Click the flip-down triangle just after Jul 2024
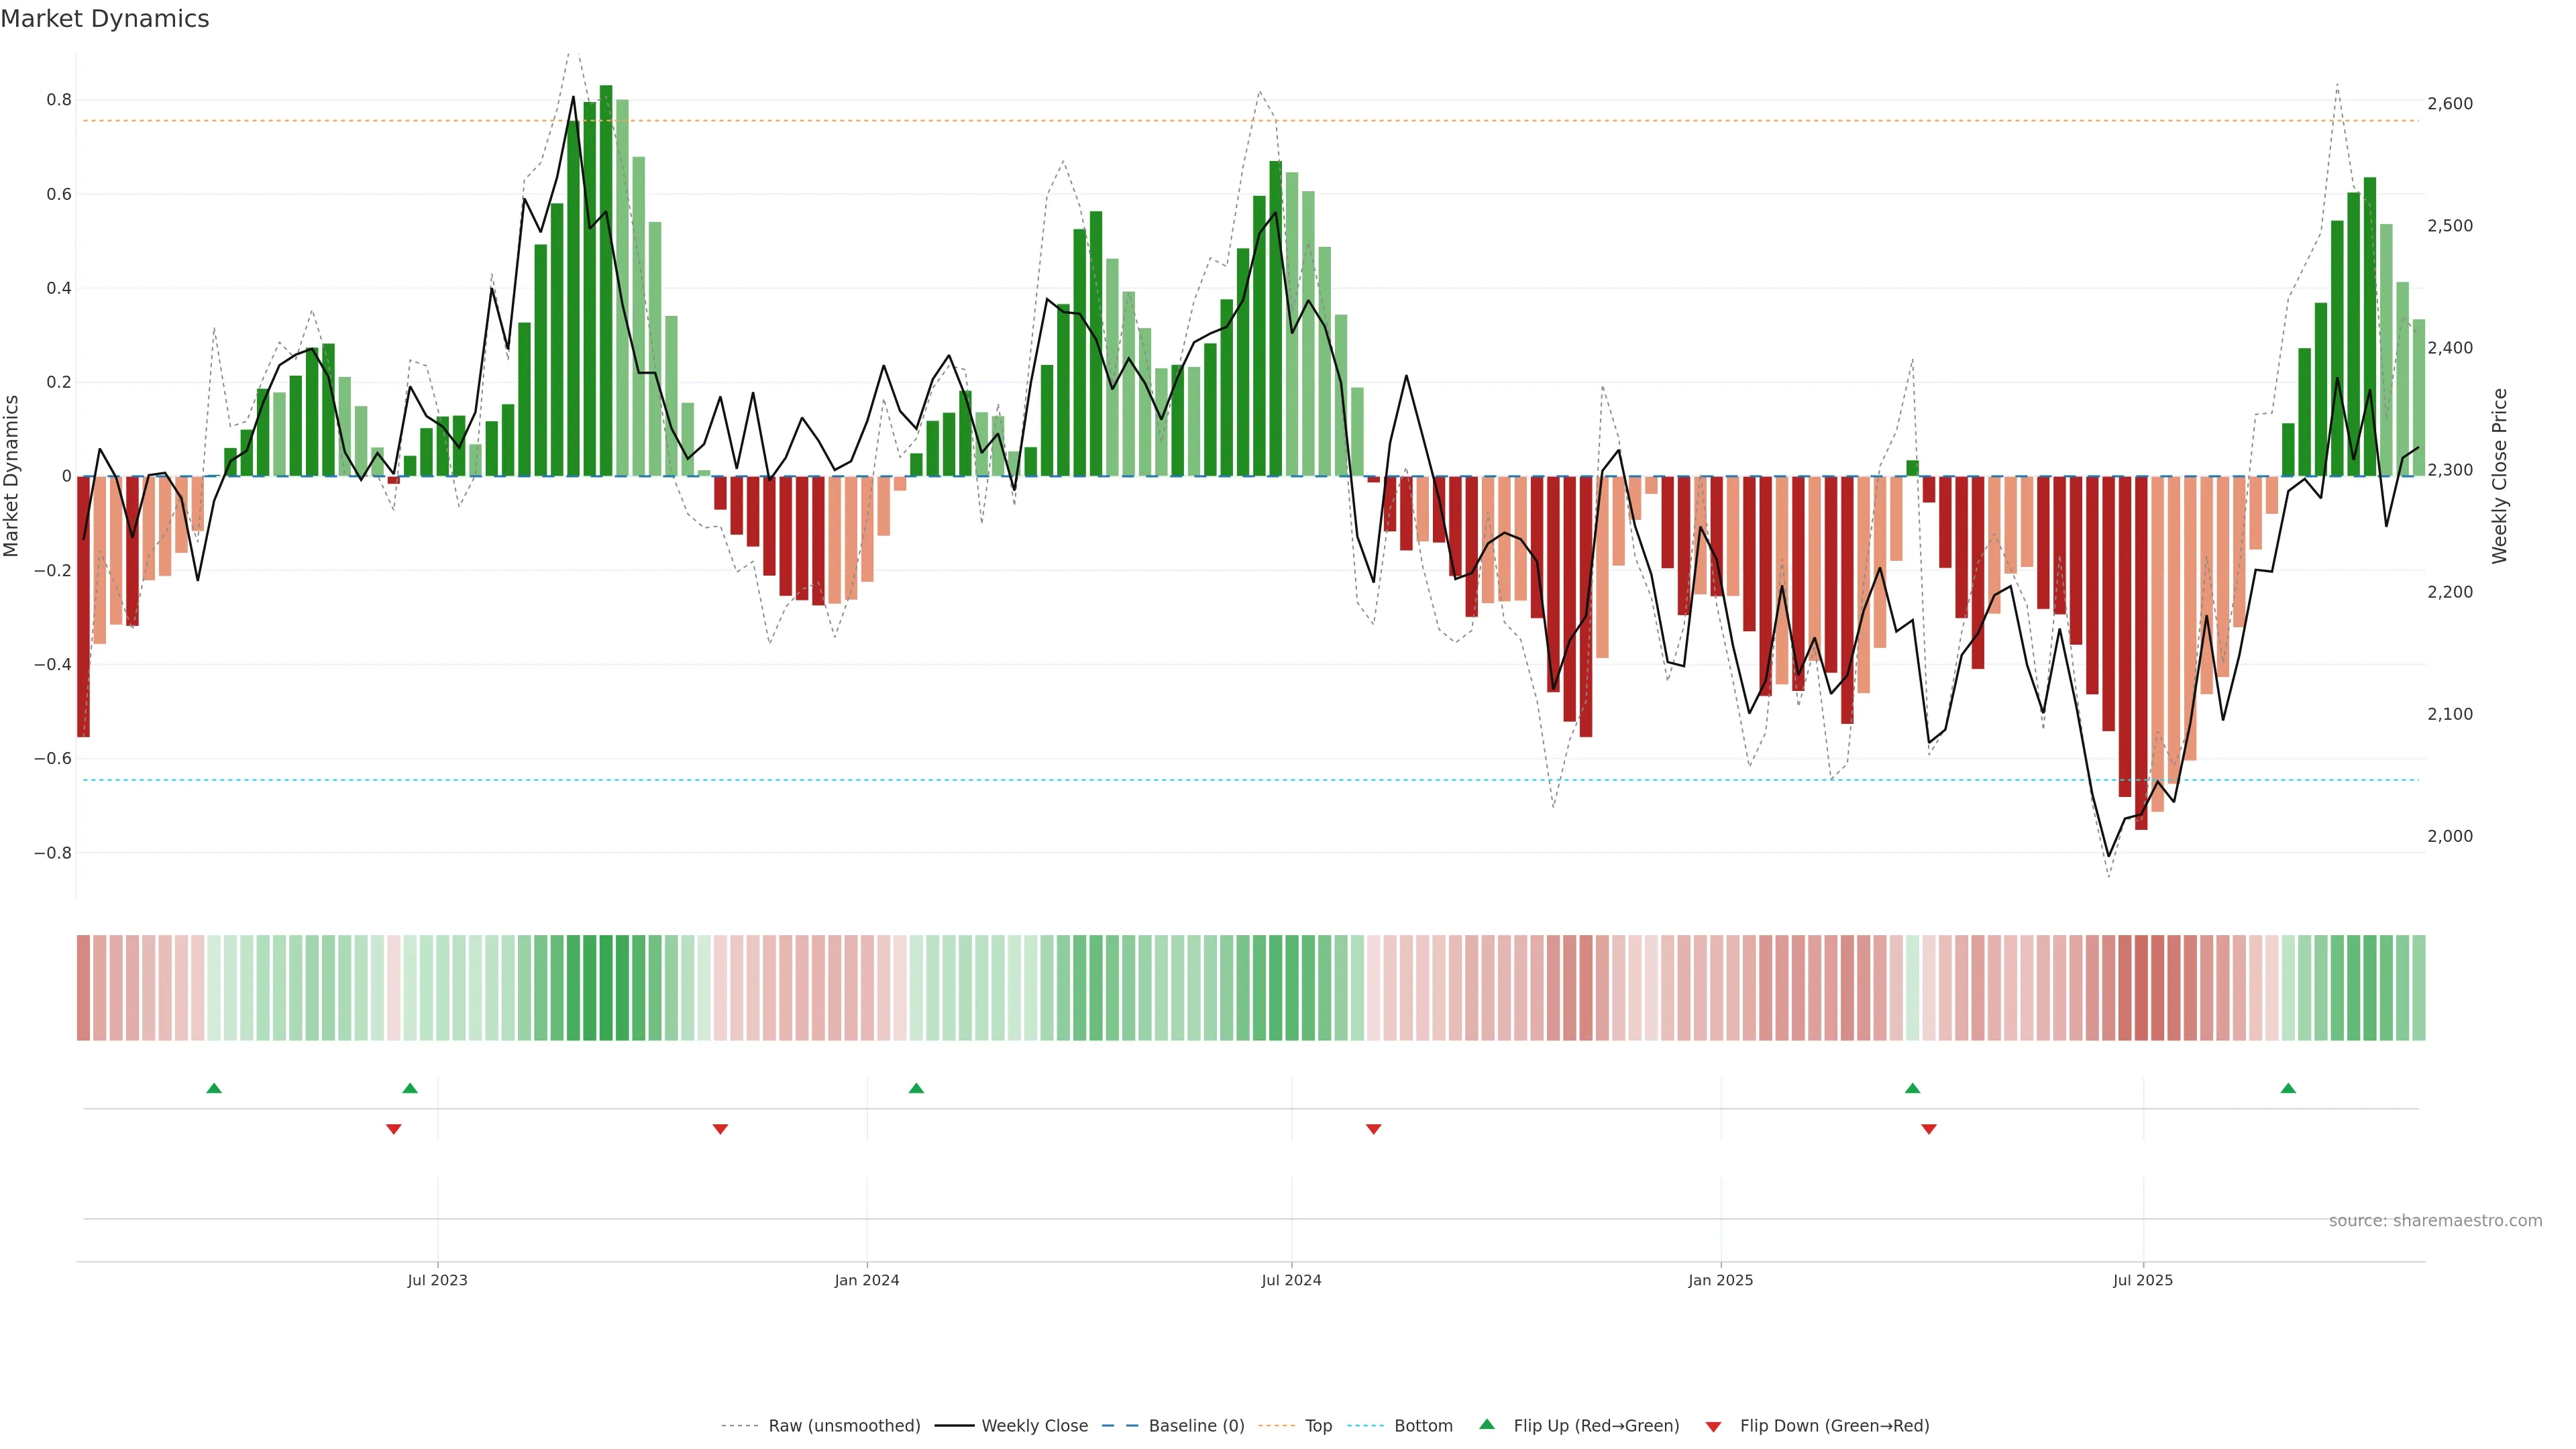 (1373, 1129)
